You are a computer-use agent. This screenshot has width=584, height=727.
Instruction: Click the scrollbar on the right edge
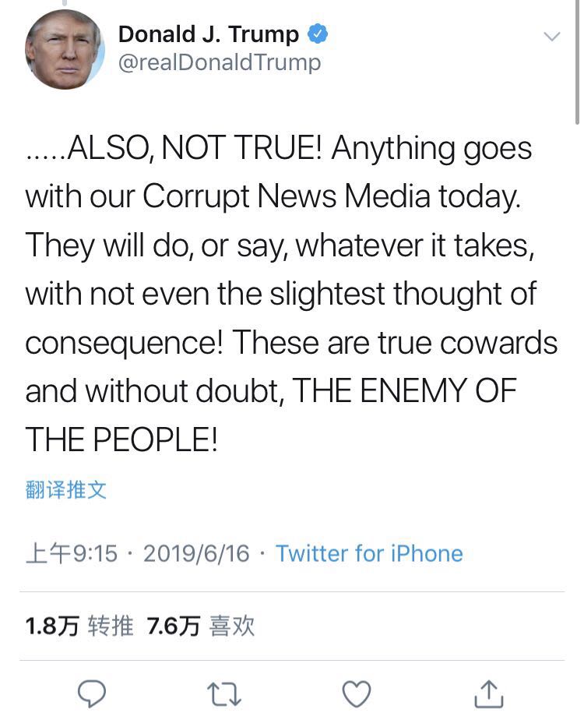(x=577, y=62)
